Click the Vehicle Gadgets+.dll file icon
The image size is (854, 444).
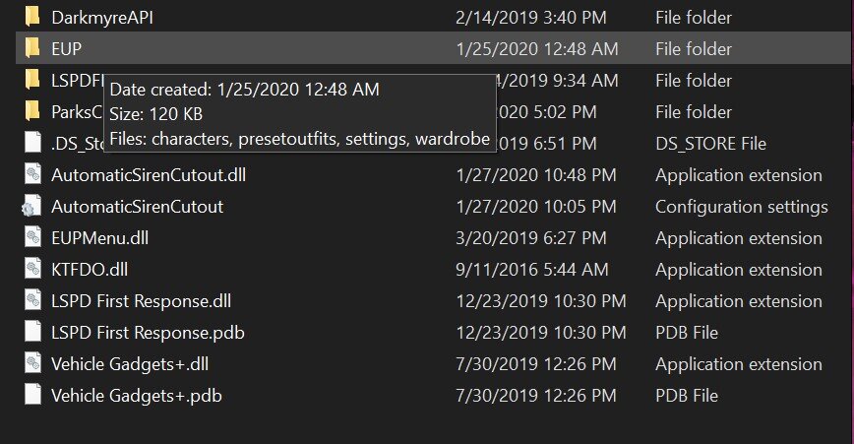(32, 364)
